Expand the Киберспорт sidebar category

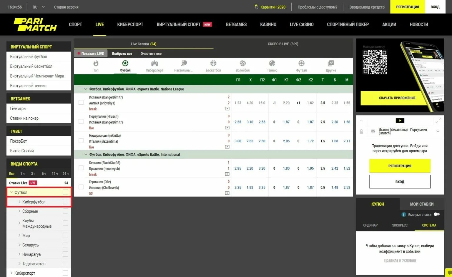pos(11,273)
